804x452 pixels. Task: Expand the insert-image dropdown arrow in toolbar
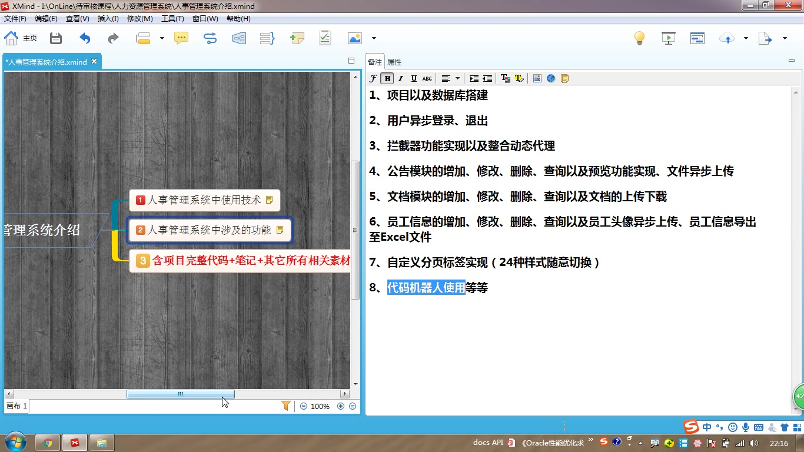pyautogui.click(x=373, y=38)
